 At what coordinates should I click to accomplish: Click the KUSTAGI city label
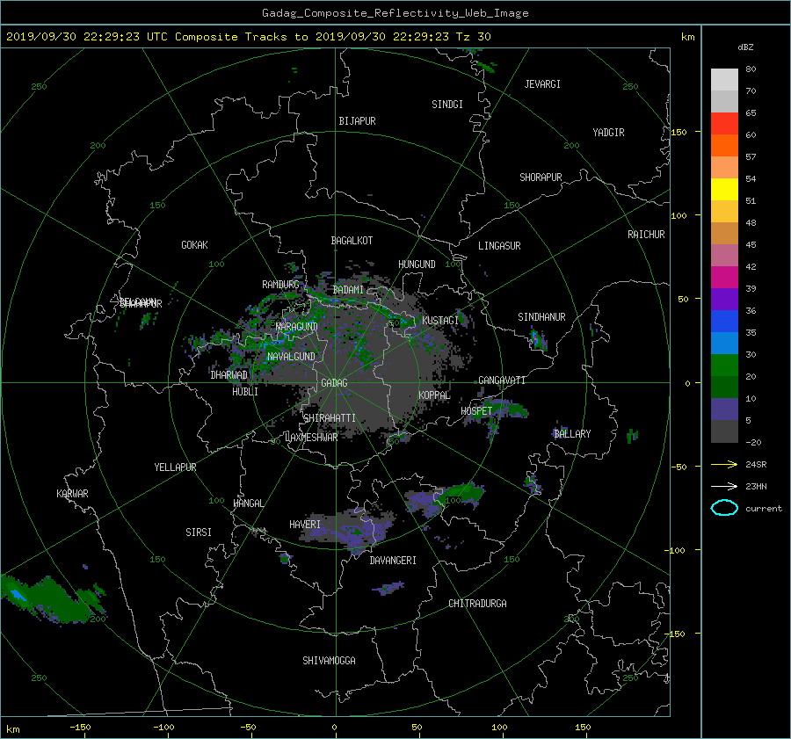click(x=440, y=321)
